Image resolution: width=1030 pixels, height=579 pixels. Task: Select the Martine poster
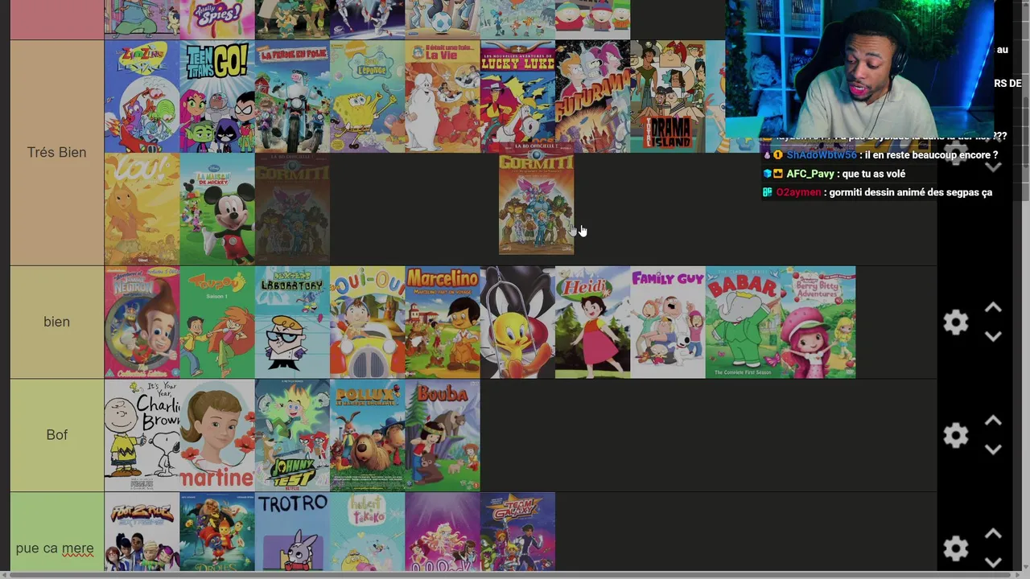pos(217,435)
